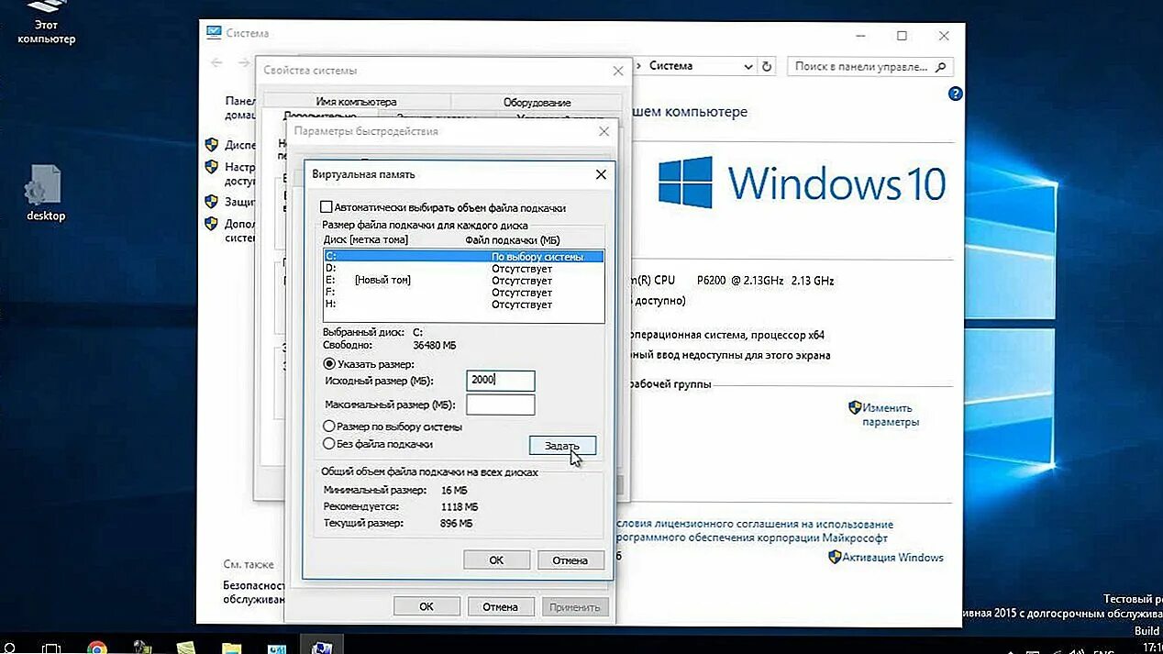Click the Система window title bar icon
1163x654 pixels.
(214, 33)
